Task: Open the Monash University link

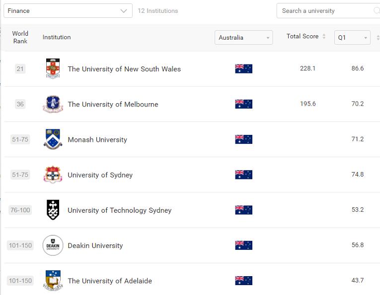Action: (97, 139)
